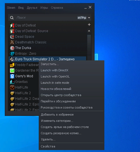
Task: Click the orange Half-Life lambda icon
Action: 12,87
